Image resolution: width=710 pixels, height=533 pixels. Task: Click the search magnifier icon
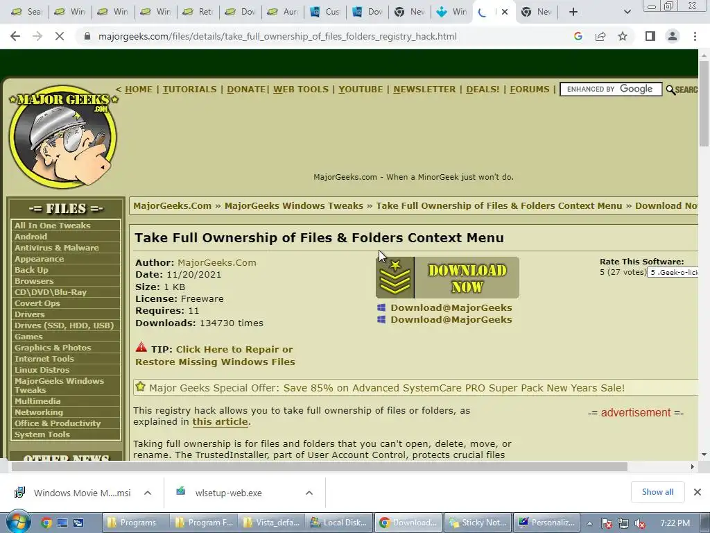coord(670,90)
